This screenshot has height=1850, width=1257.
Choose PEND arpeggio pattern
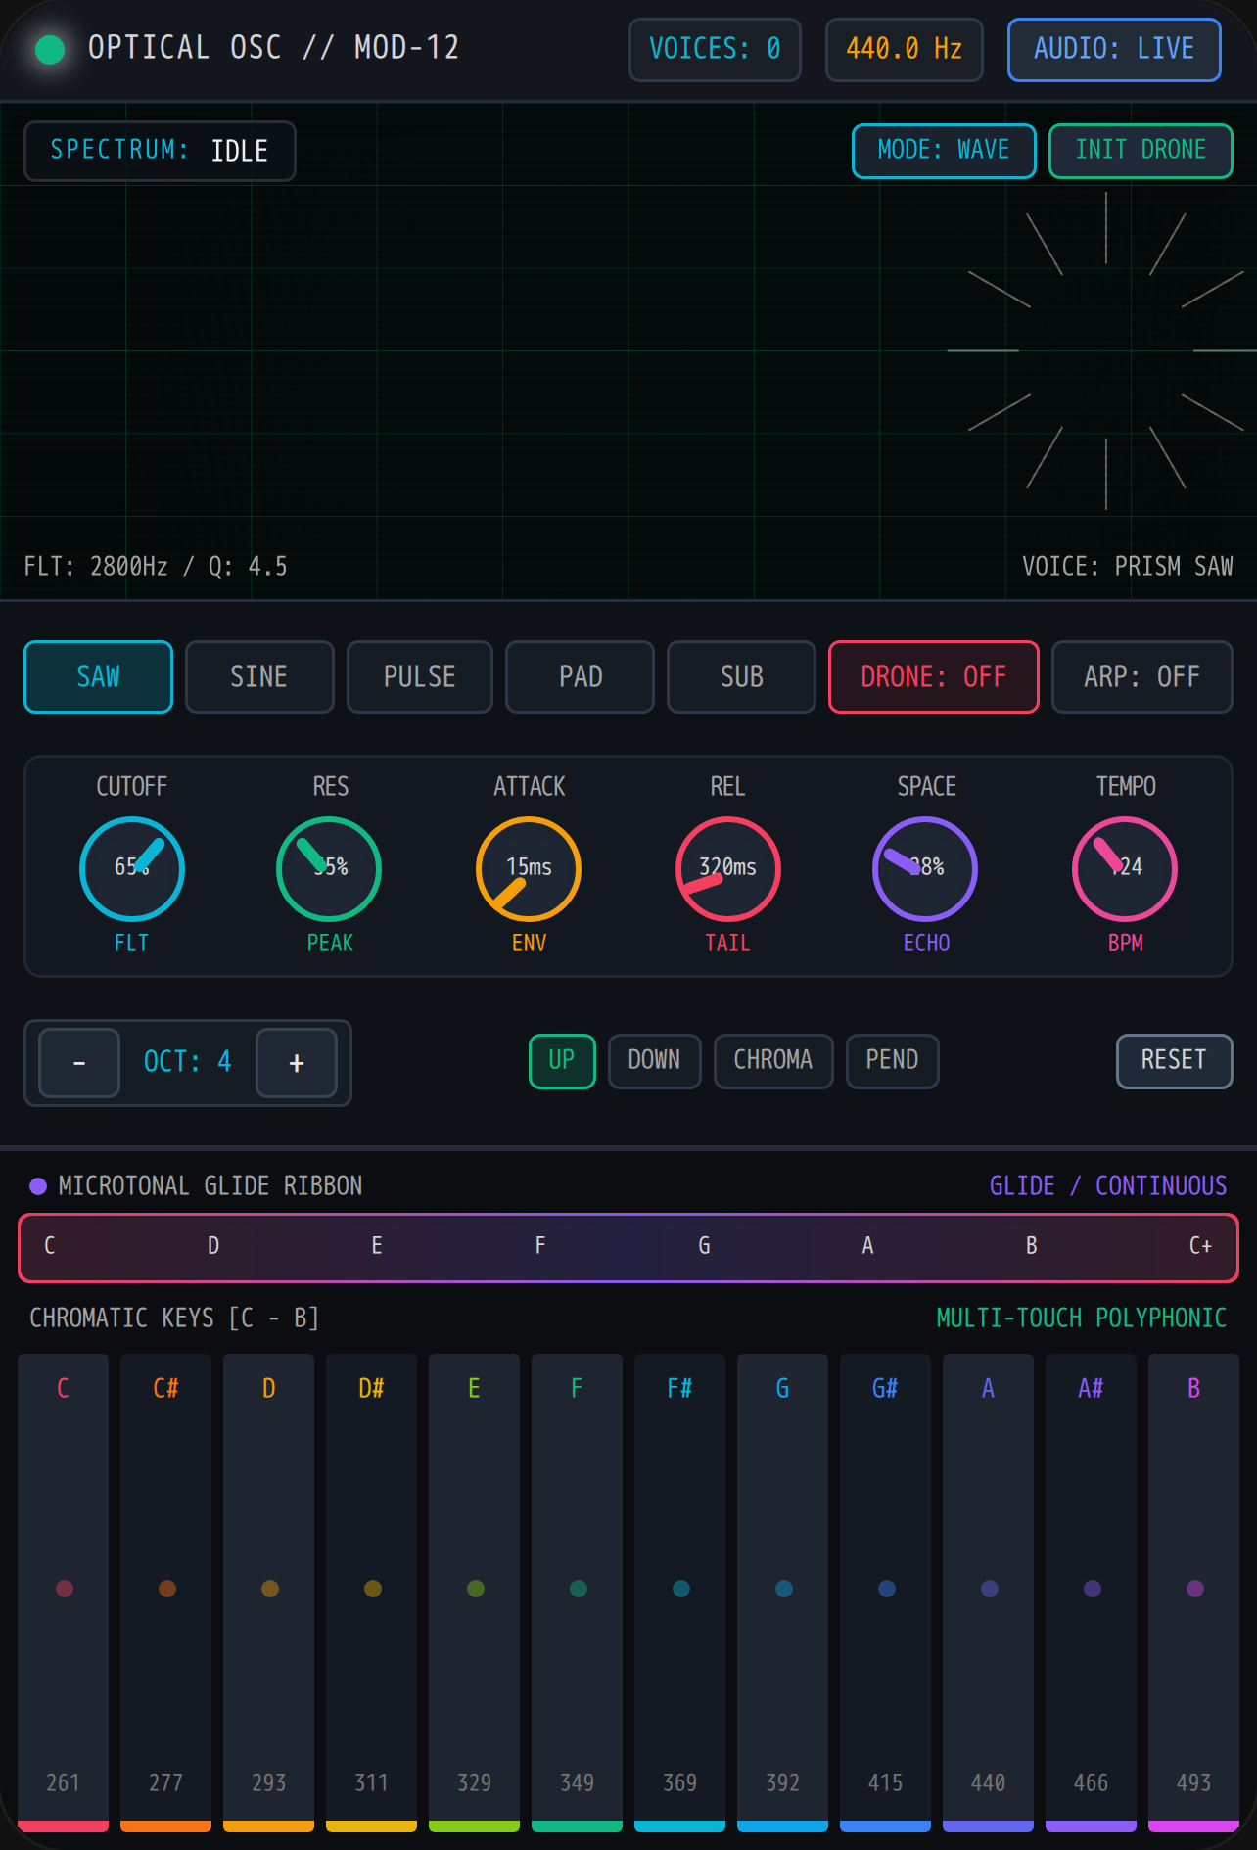pos(892,1061)
